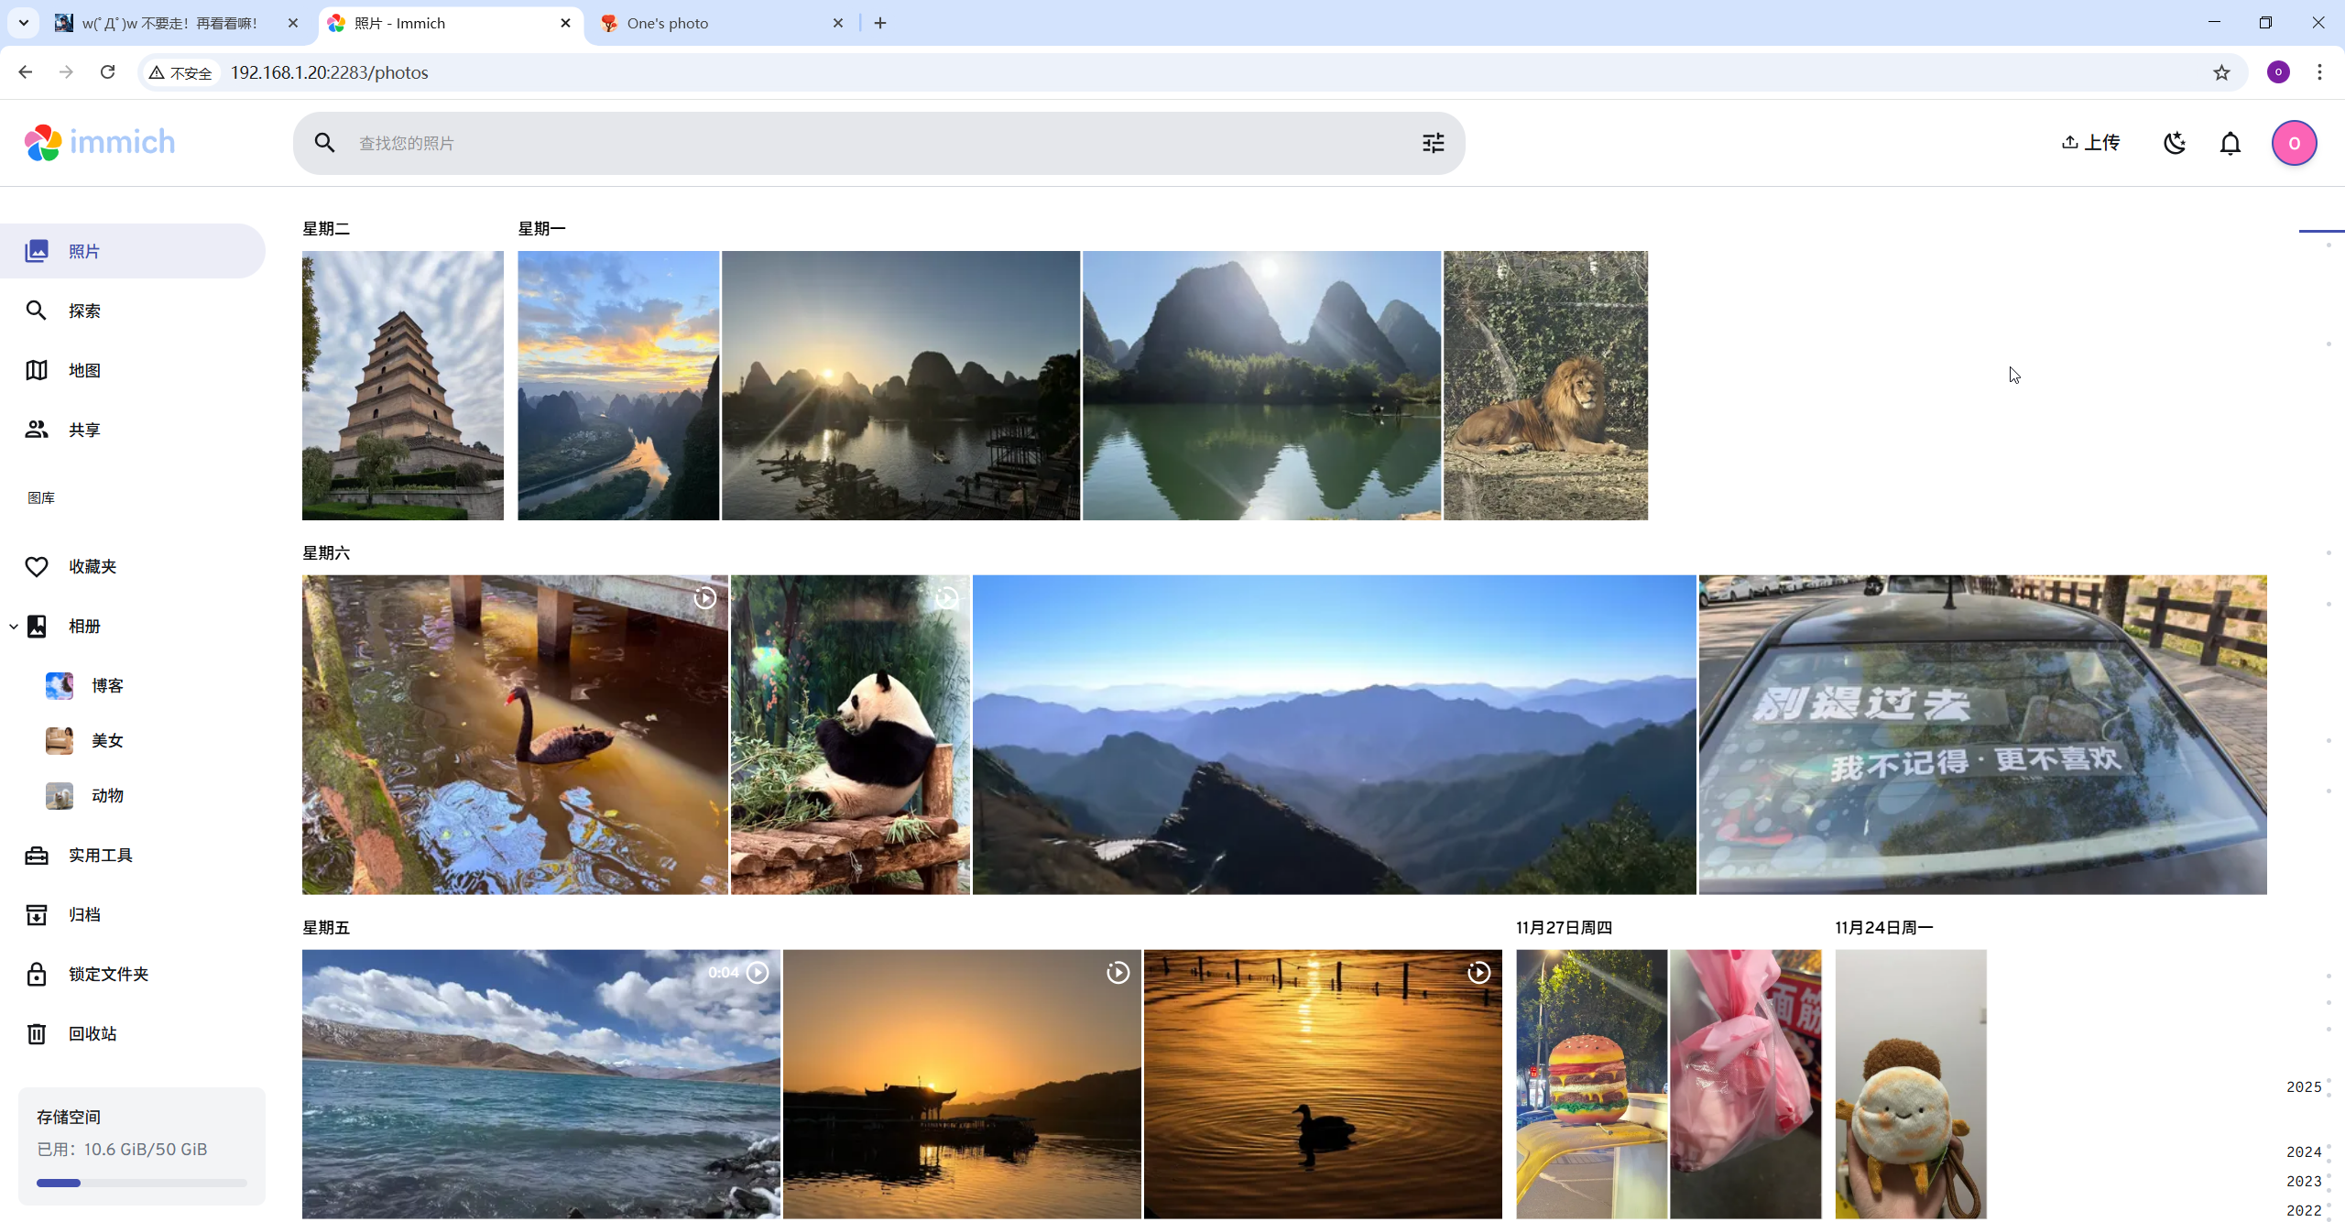Go to 探索 explore page
Viewport: 2345px width, 1222px height.
click(84, 311)
